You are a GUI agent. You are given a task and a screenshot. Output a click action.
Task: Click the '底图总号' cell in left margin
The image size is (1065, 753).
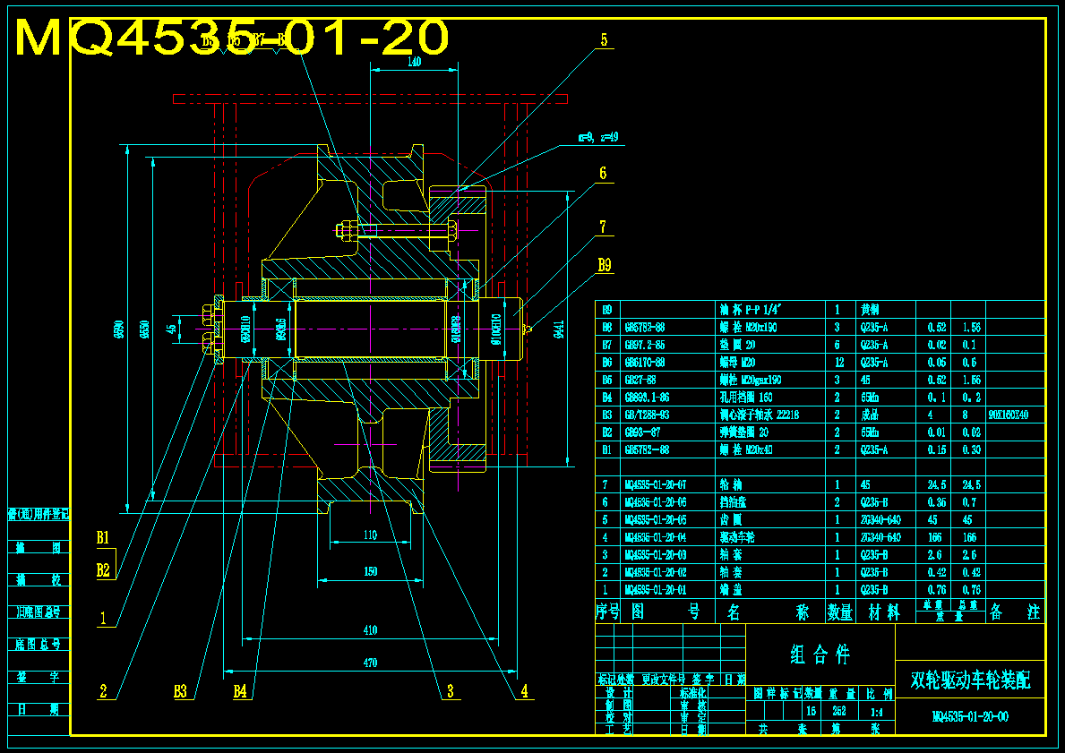point(39,645)
